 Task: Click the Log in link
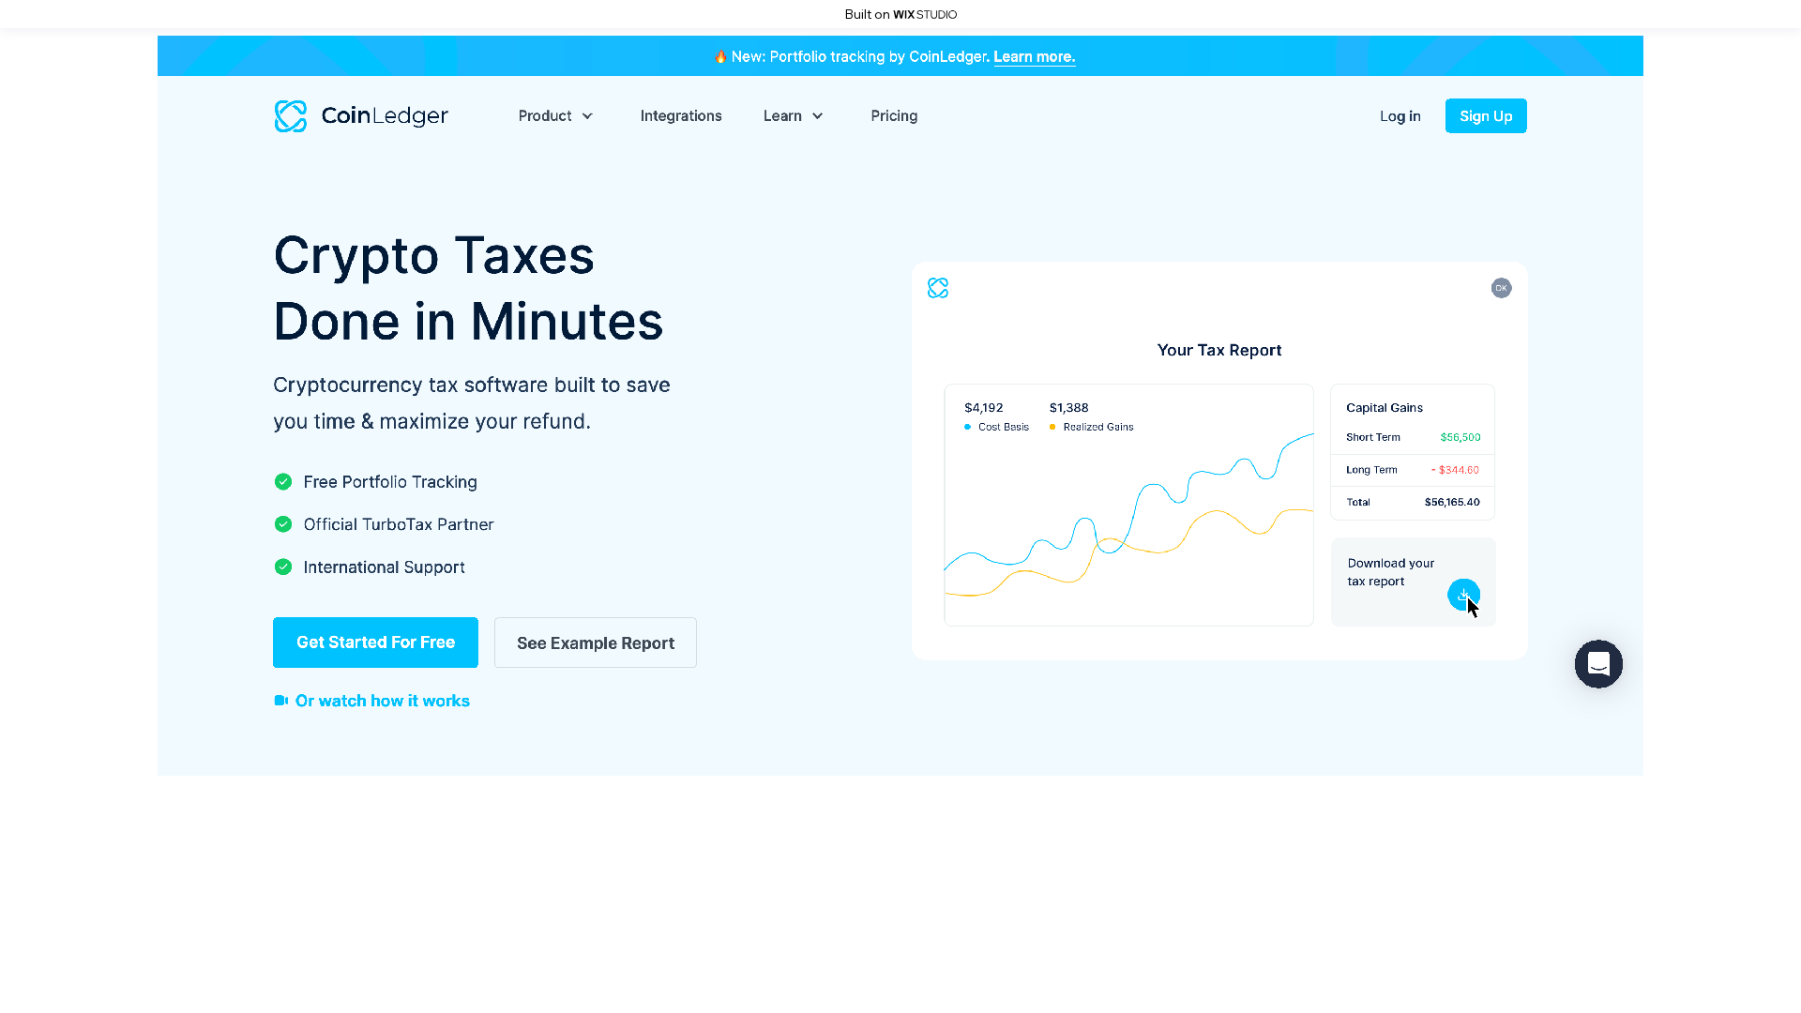click(1400, 116)
